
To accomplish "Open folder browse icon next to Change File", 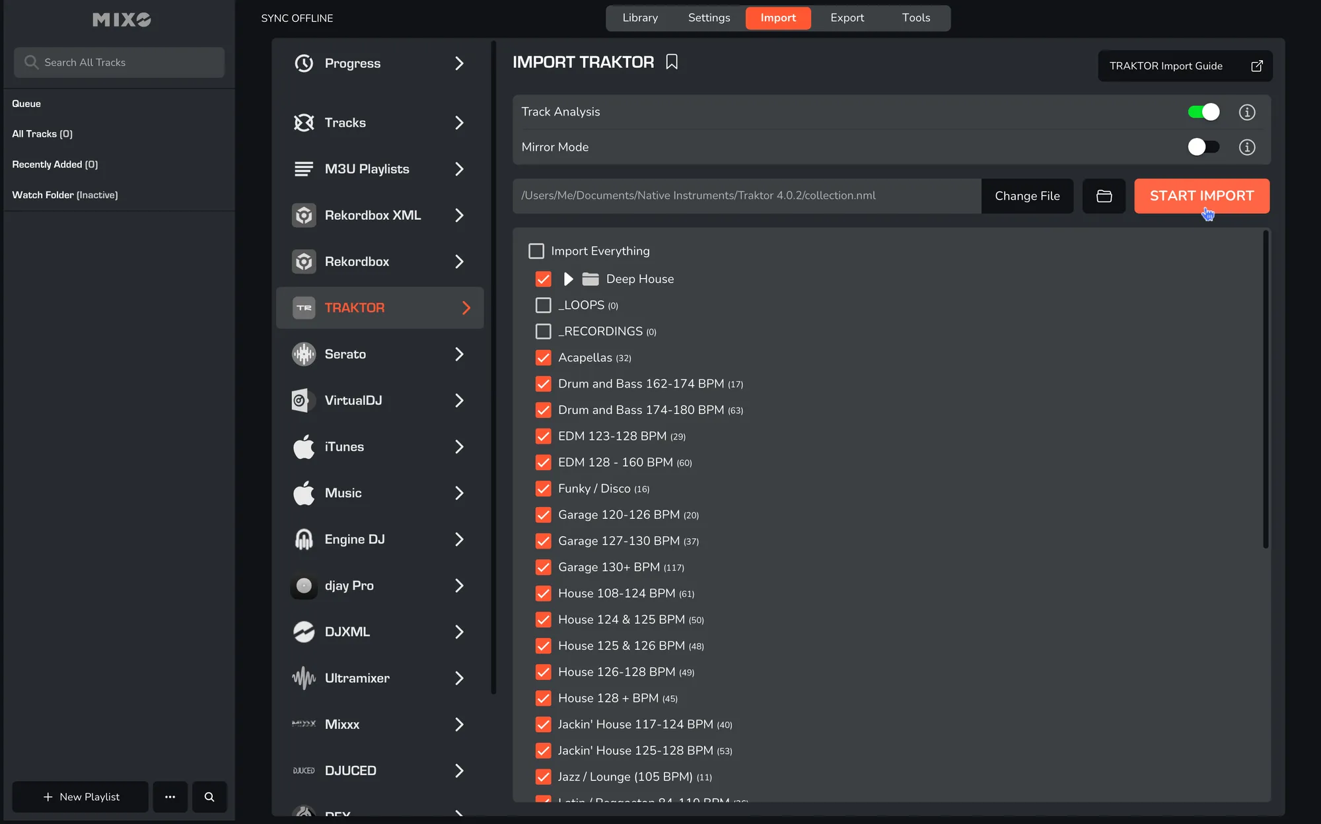I will (1104, 196).
